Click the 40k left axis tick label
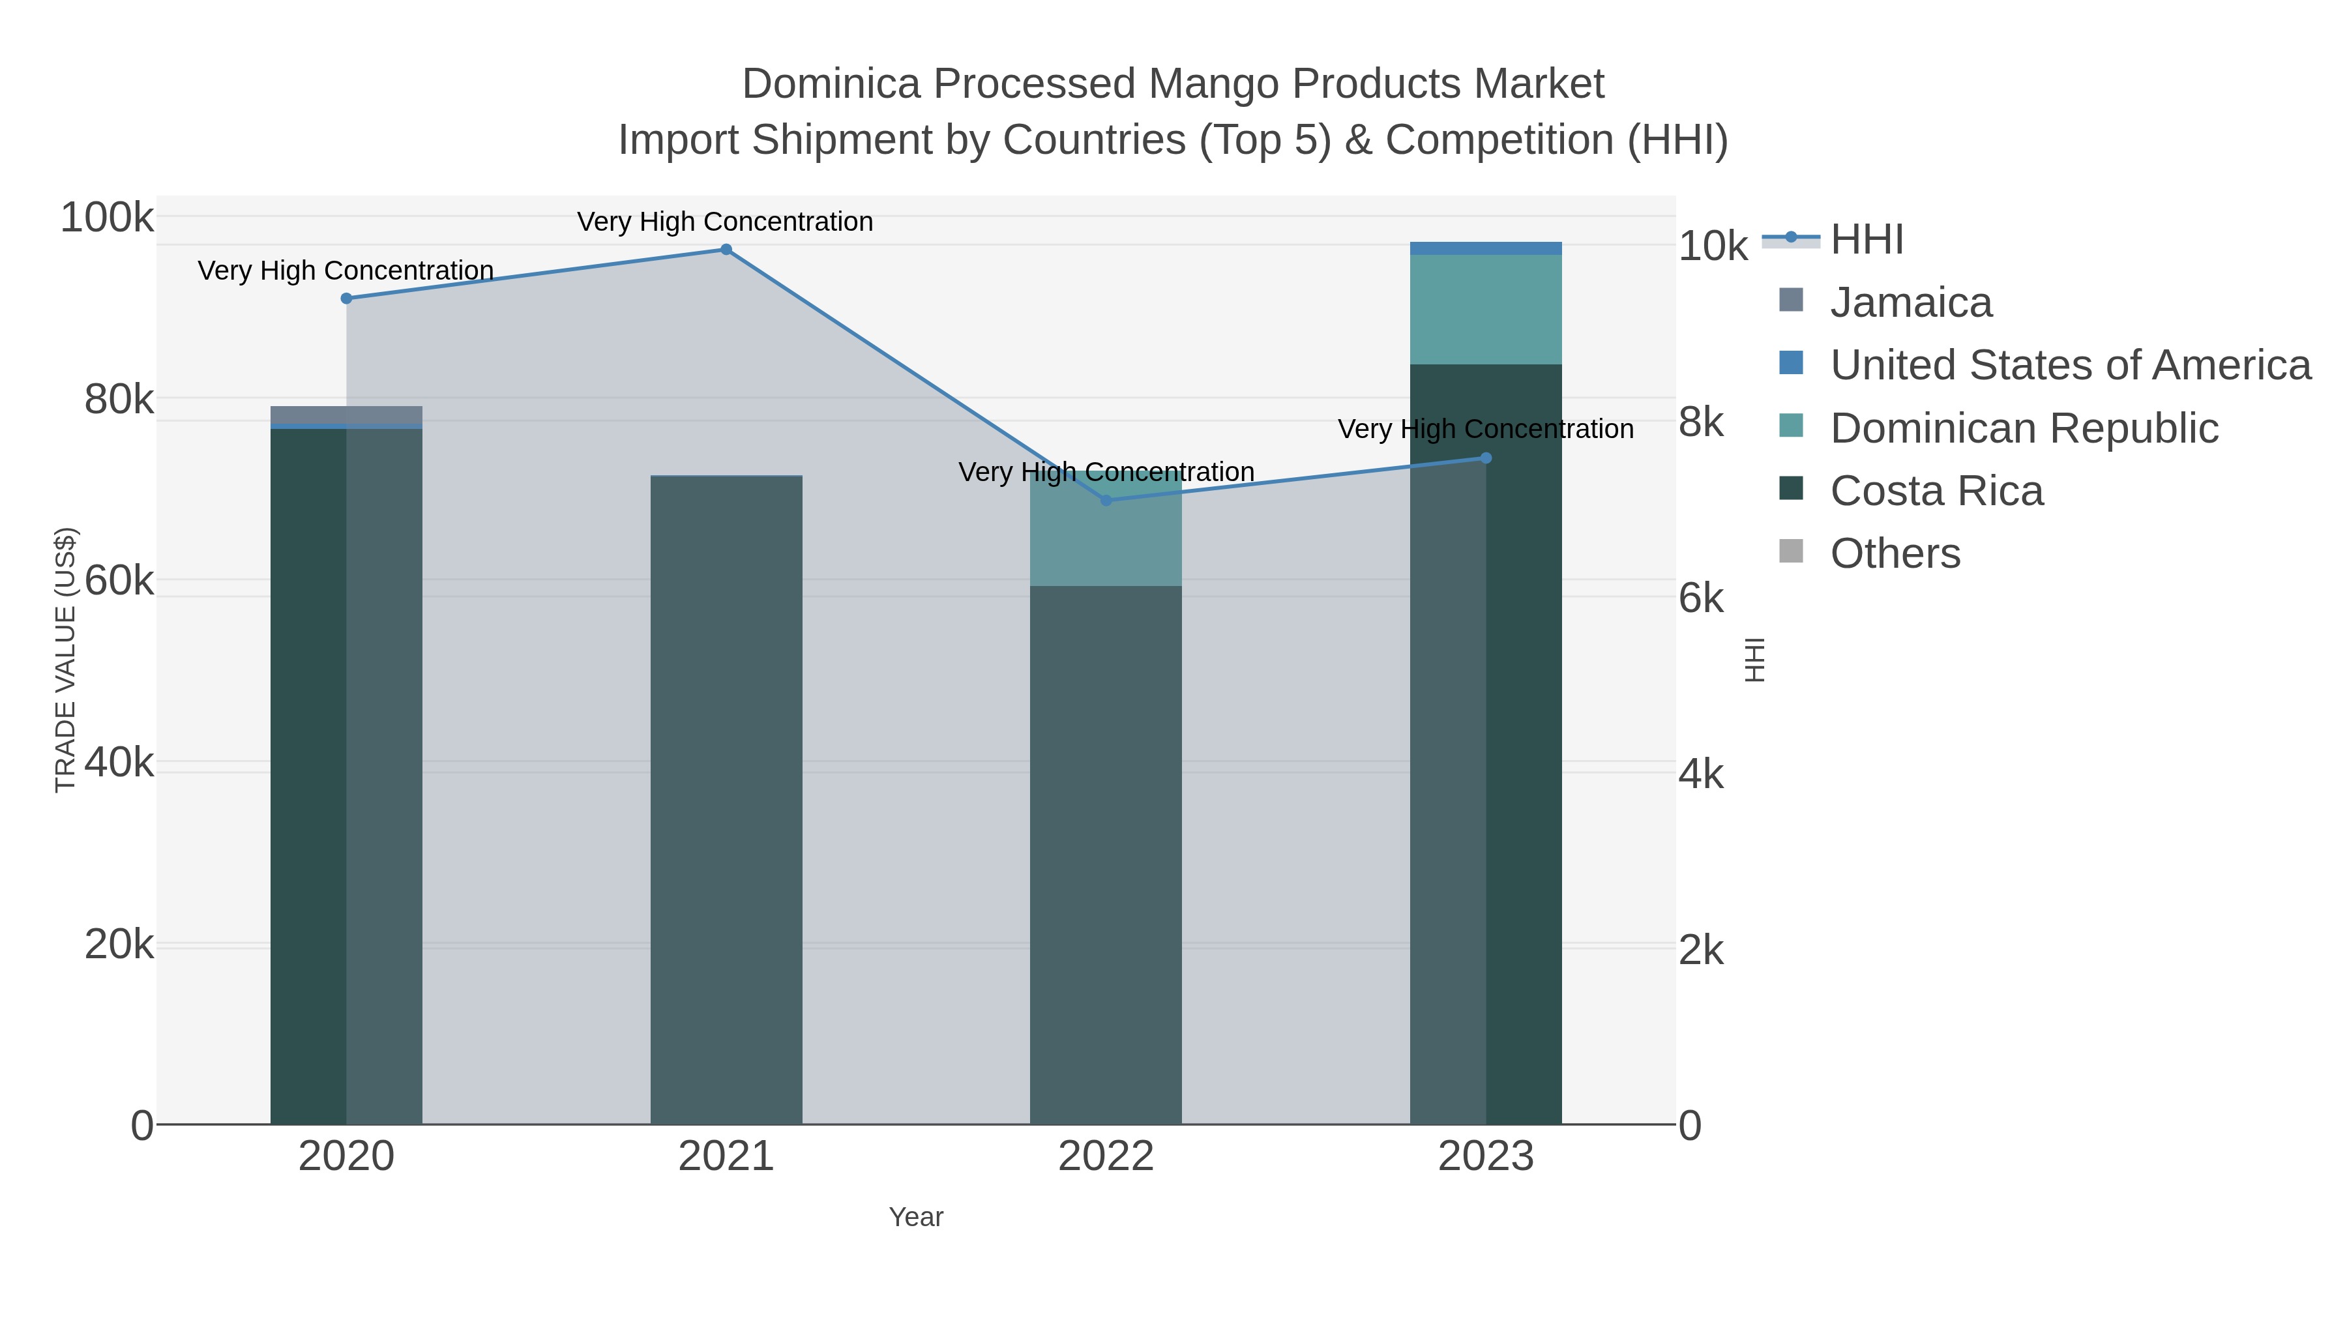 [119, 763]
